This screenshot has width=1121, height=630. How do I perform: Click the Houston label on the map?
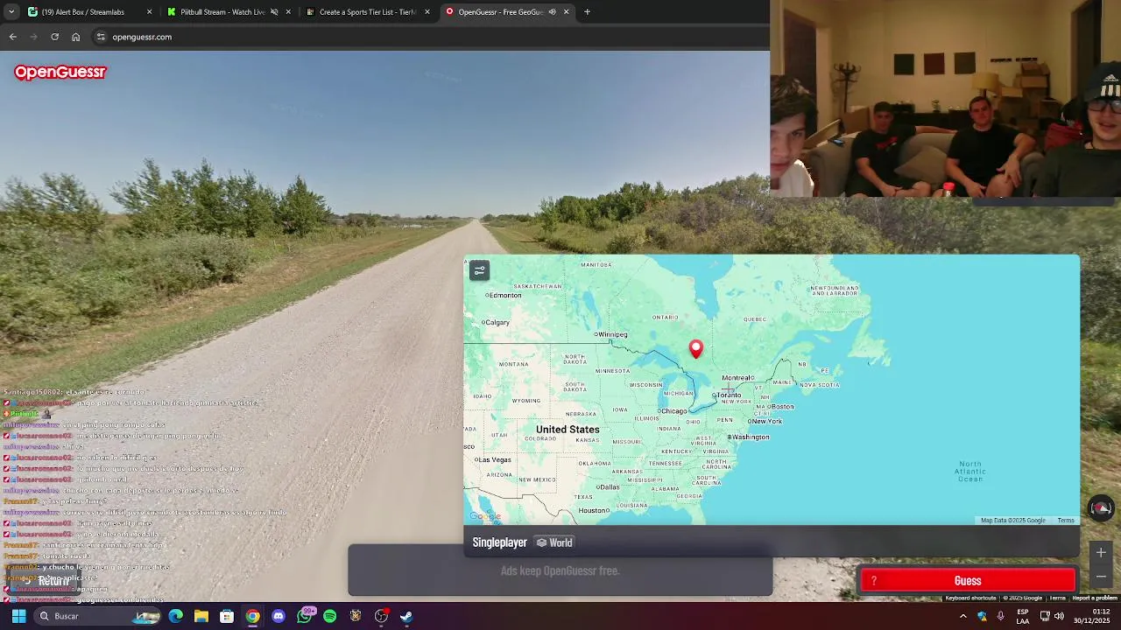coord(594,511)
